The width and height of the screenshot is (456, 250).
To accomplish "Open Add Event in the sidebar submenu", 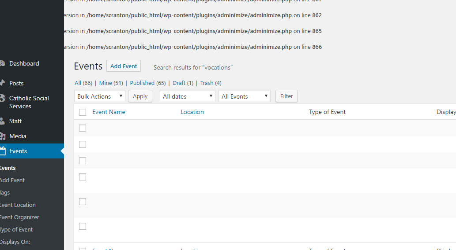I will tap(12, 180).
